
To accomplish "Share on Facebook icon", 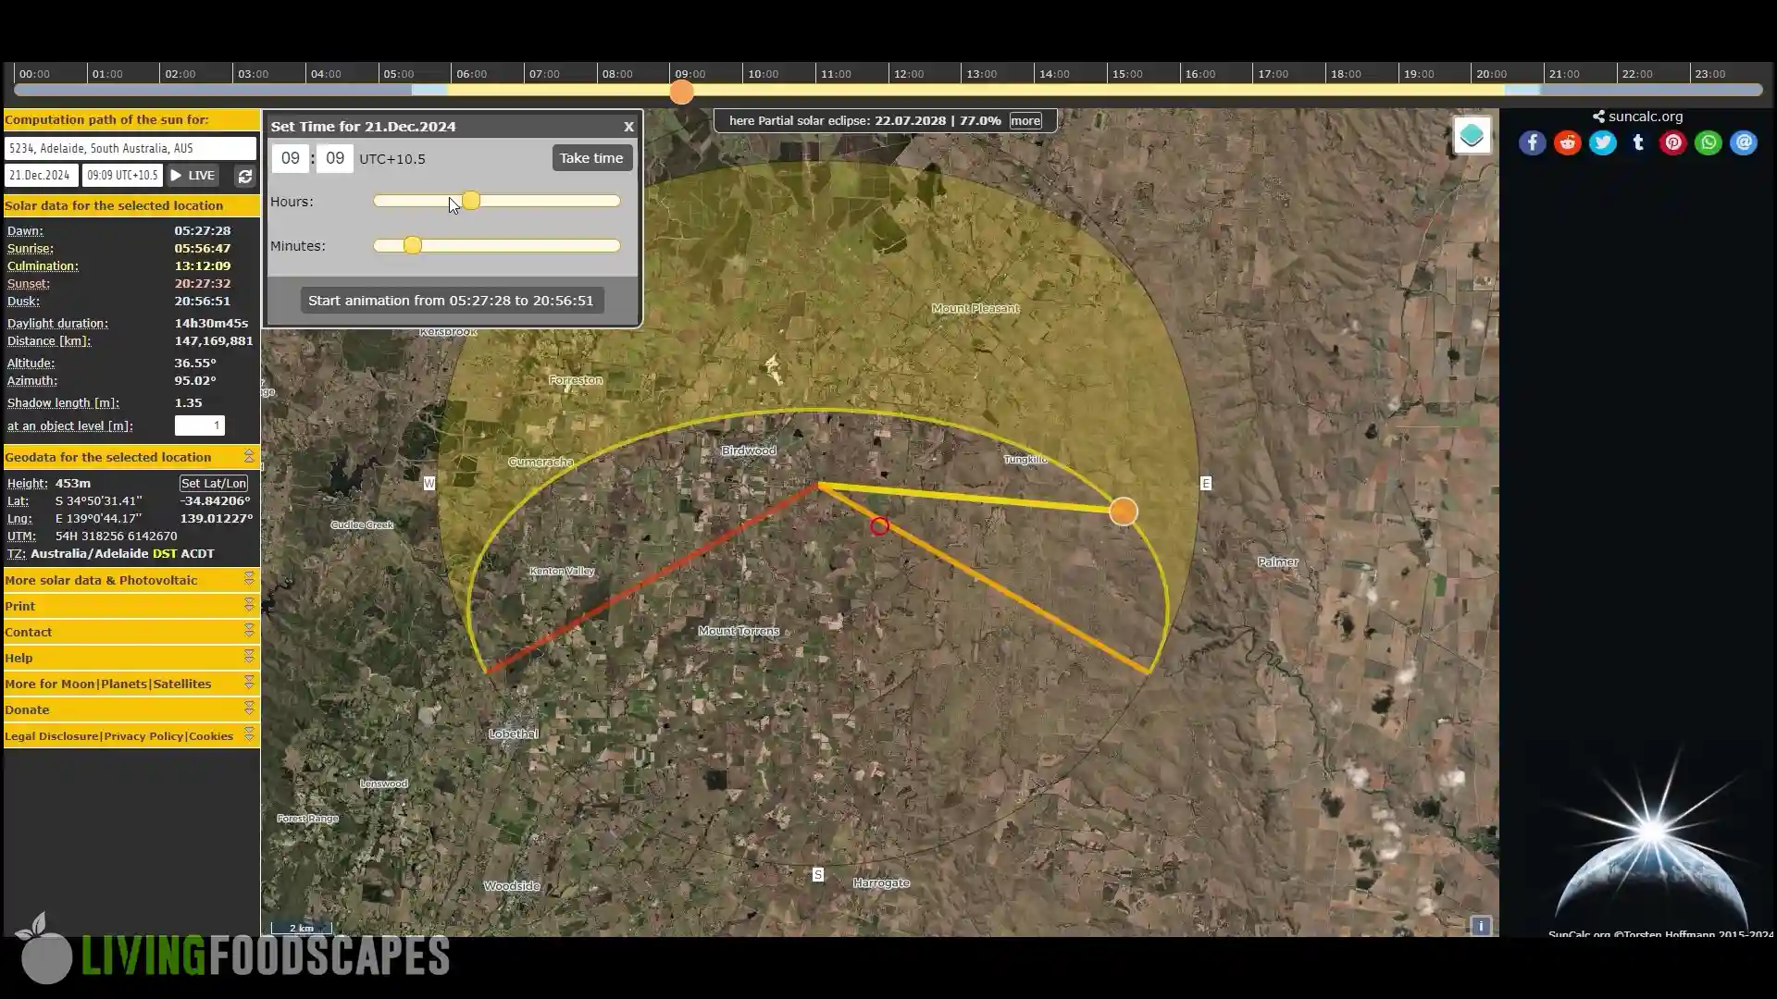I will [1532, 142].
